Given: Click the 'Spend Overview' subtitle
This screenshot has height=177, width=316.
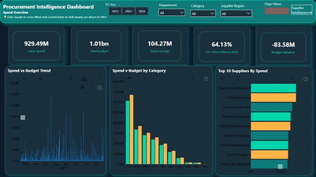Looking at the screenshot, I should pos(16,13).
